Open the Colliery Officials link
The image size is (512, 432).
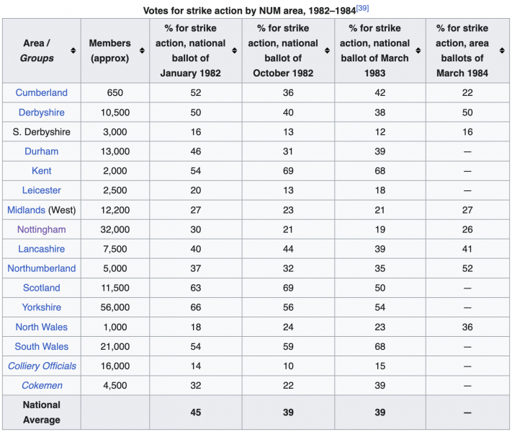(x=42, y=366)
